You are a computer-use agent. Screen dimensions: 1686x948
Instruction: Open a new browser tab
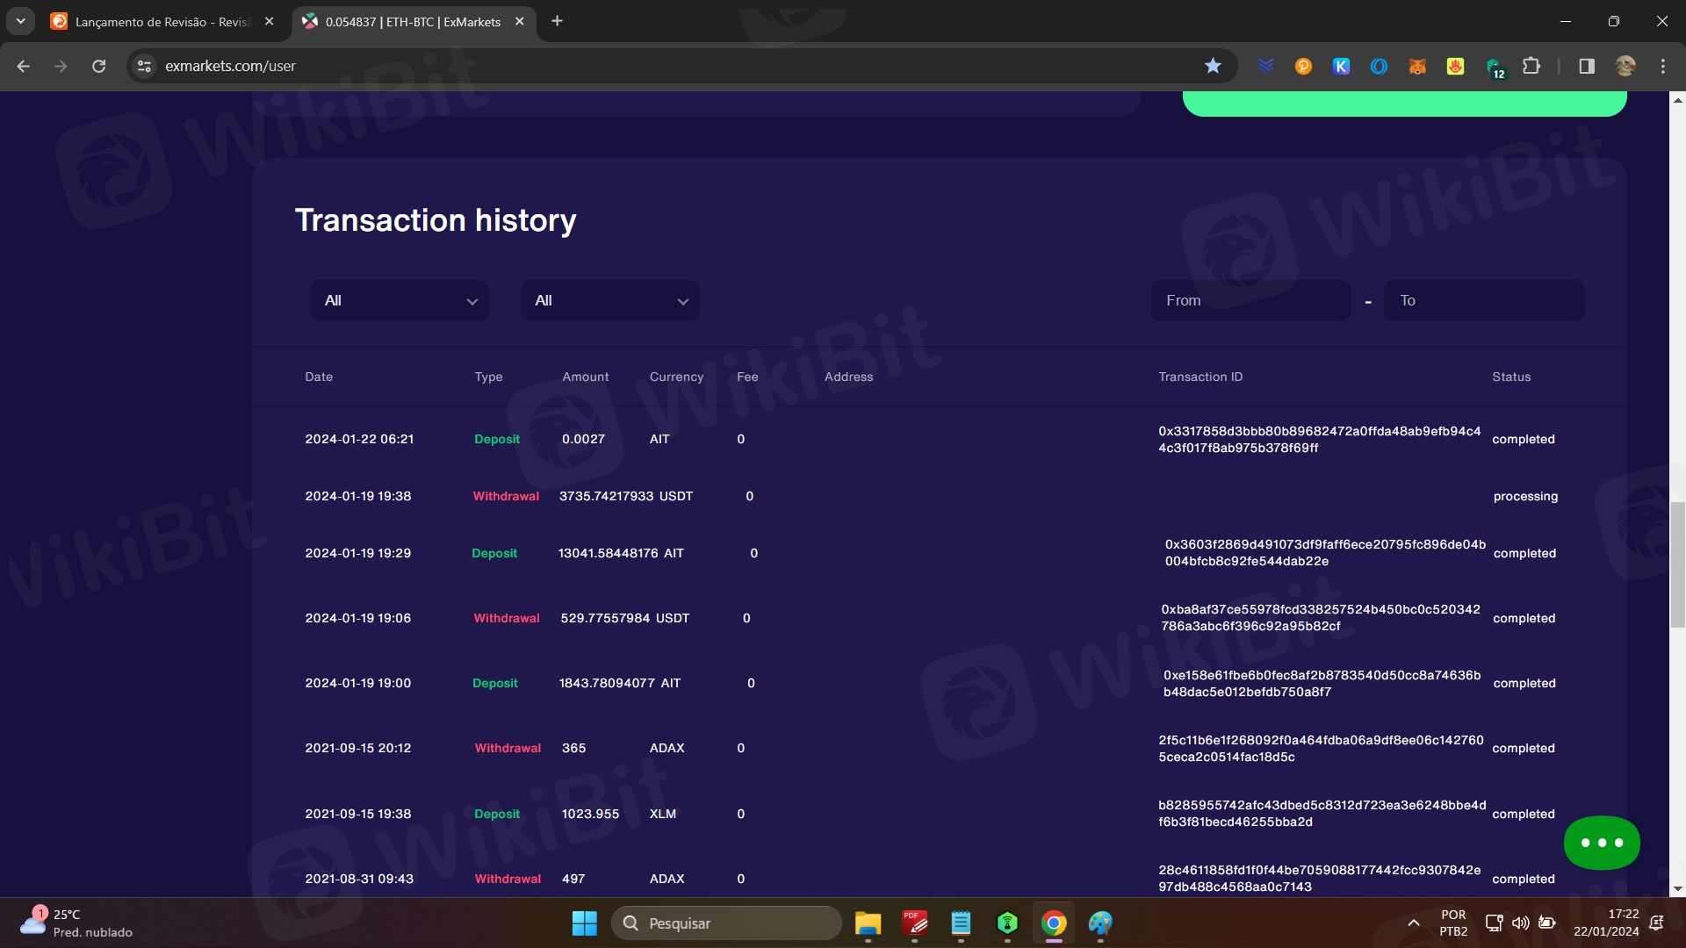[x=557, y=21]
